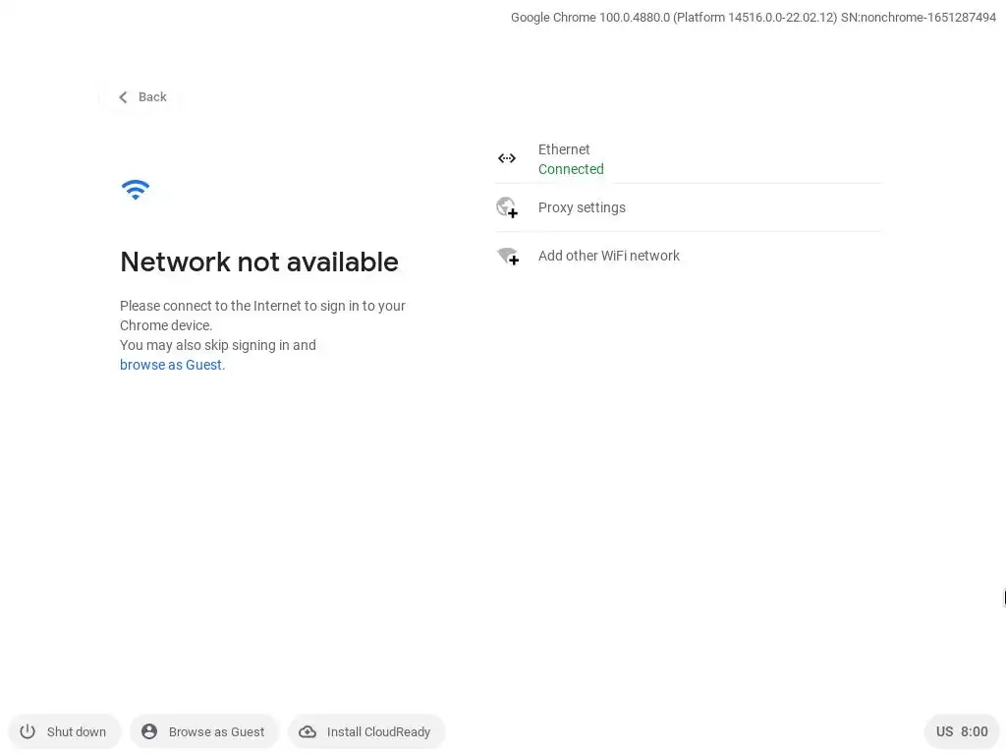
Task: Click the add WiFi network icon
Action: coord(507,256)
